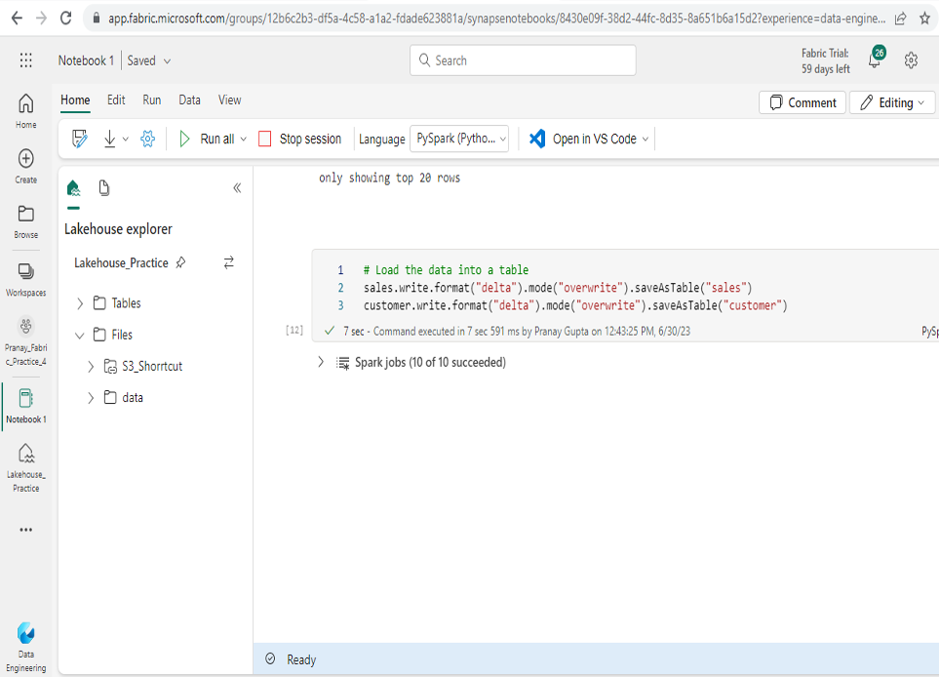Click the cell execution count [12]
This screenshot has width=940, height=677.
pyautogui.click(x=294, y=330)
